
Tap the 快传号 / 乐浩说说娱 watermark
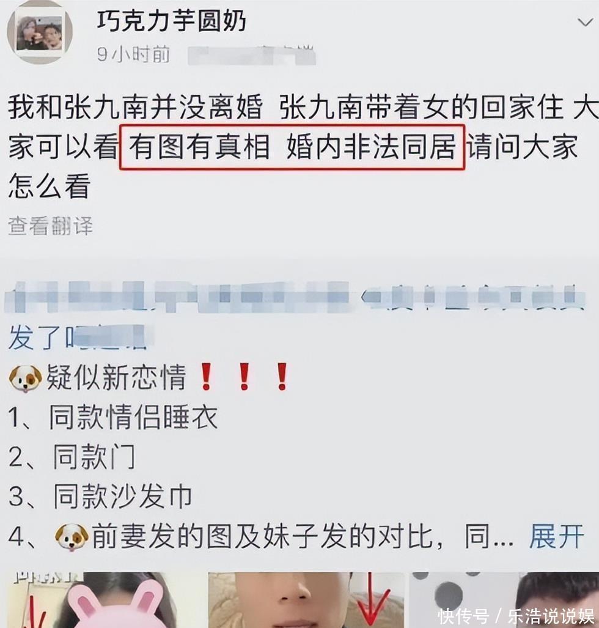516,616
